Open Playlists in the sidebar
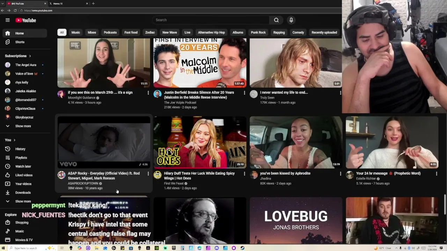The width and height of the screenshot is (447, 251). pyautogui.click(x=24, y=158)
